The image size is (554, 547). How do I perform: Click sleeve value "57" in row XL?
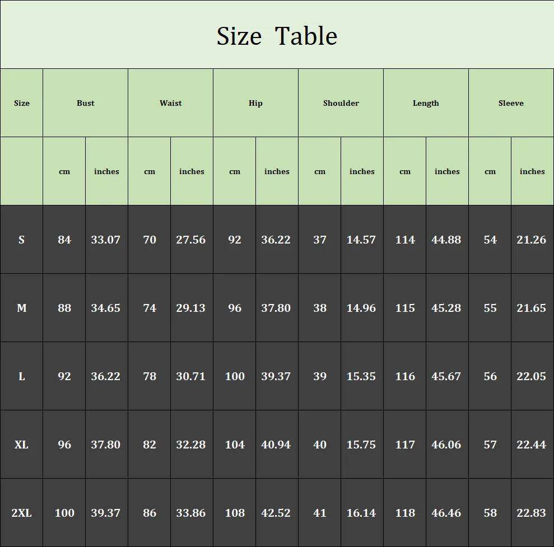[490, 445]
